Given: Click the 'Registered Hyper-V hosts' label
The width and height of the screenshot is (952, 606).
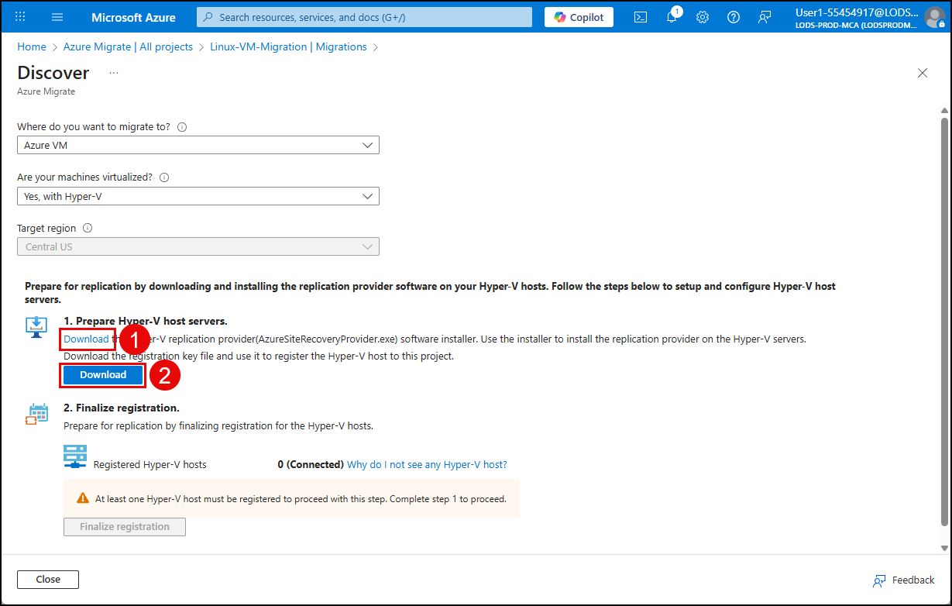Looking at the screenshot, I should click(150, 465).
